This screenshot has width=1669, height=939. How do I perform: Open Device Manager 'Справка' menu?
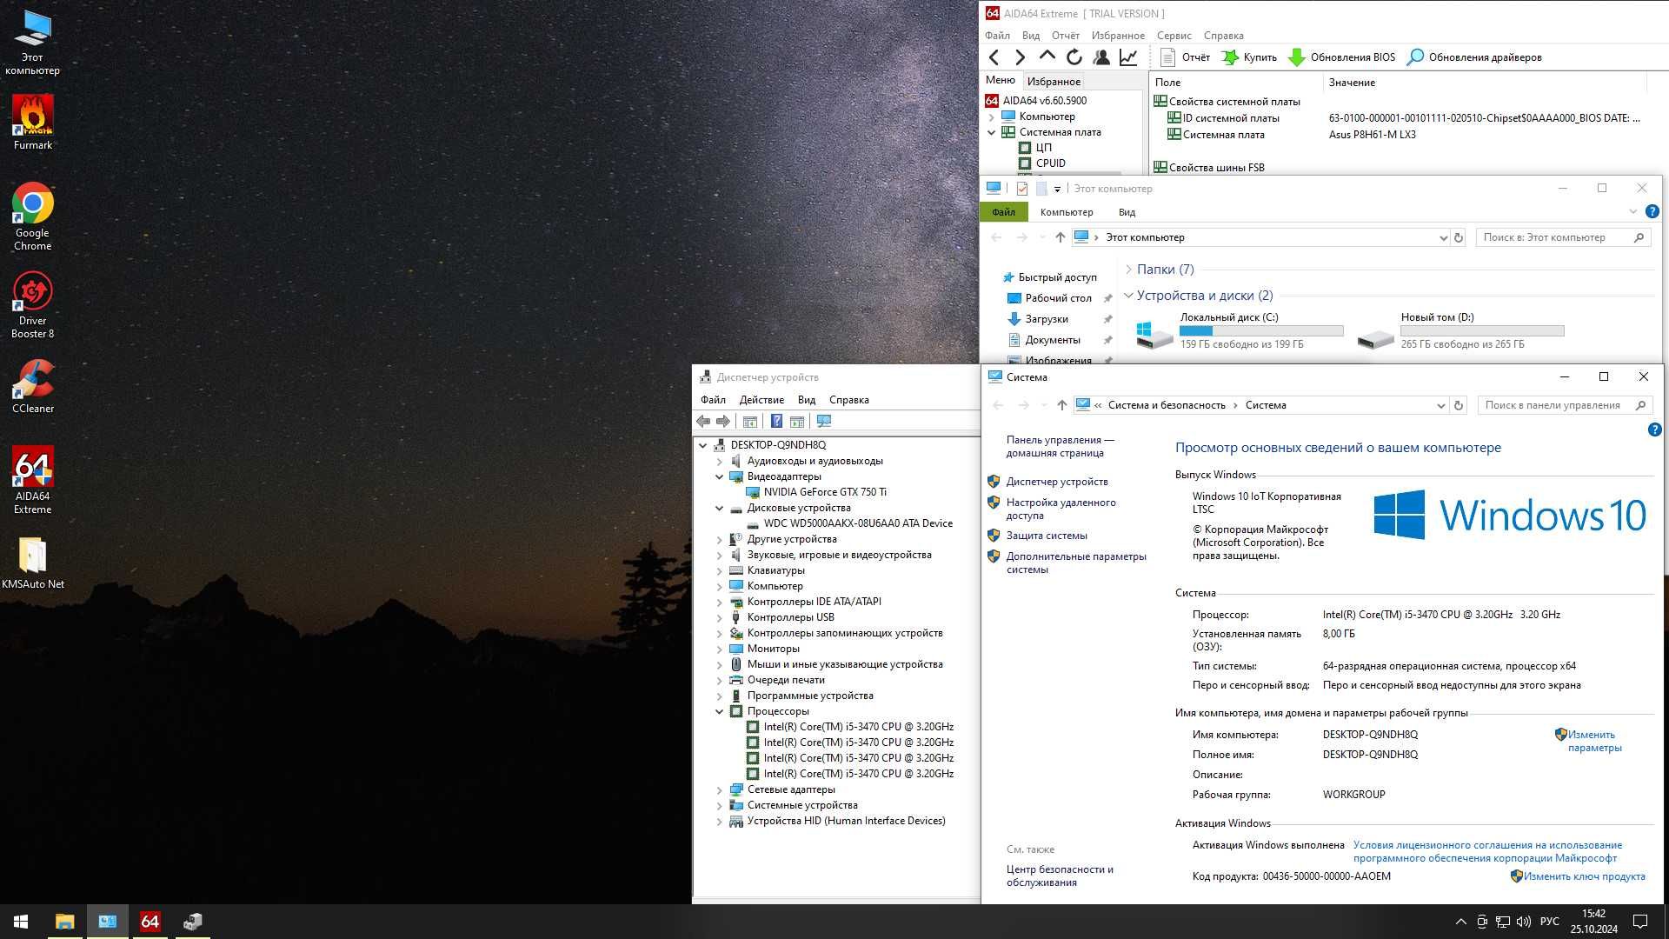pos(849,400)
